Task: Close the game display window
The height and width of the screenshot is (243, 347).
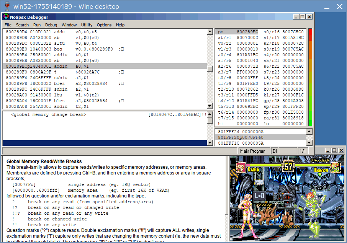Action: [x=341, y=150]
